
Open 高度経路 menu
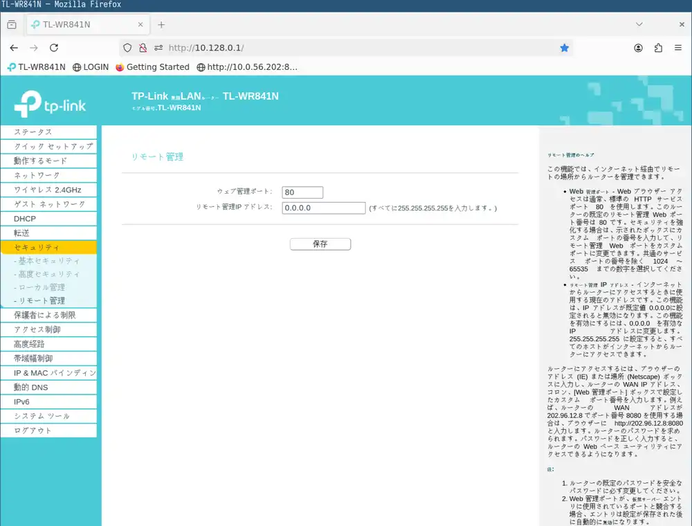(x=48, y=344)
